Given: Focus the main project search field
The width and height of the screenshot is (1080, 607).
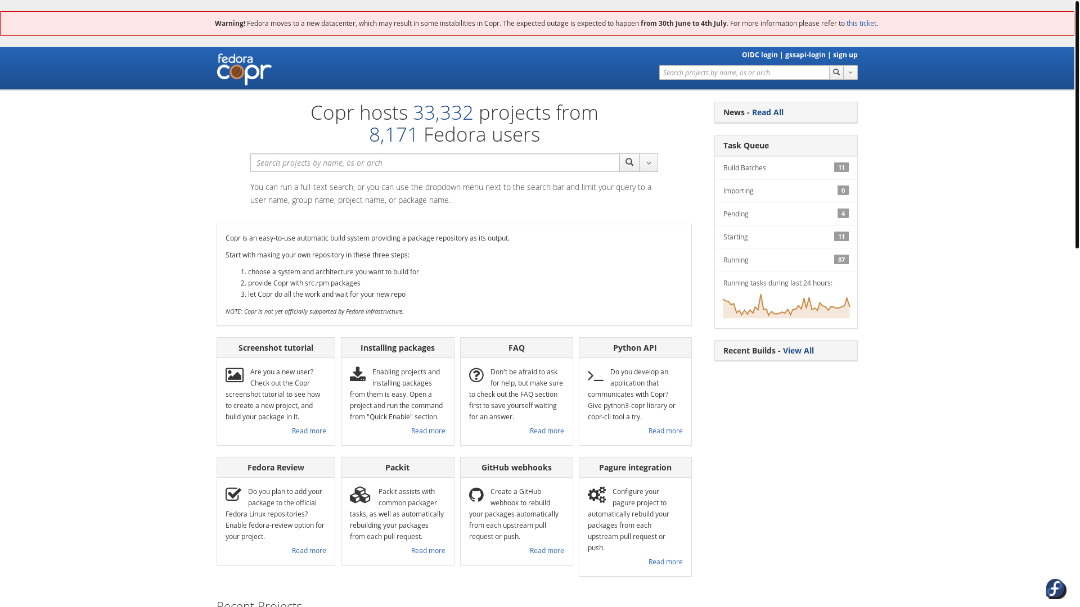Looking at the screenshot, I should (x=435, y=163).
